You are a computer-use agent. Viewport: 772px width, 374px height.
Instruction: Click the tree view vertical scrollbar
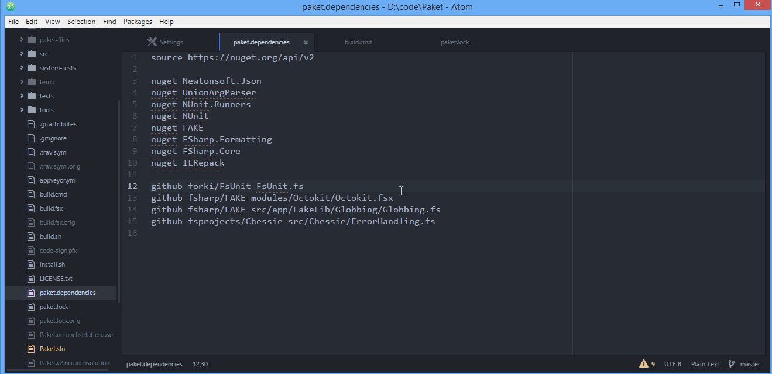click(x=119, y=201)
